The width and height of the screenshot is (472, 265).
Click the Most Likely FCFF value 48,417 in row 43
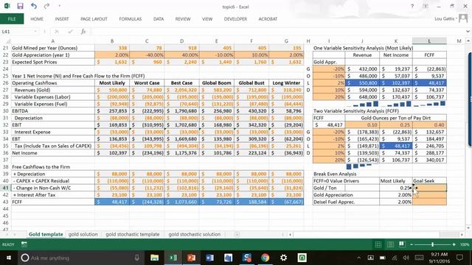pyautogui.click(x=112, y=202)
